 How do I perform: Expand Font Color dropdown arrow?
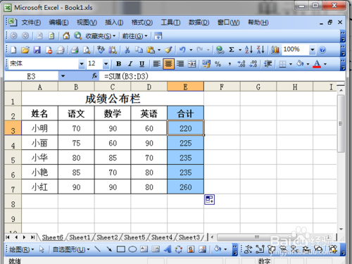click(325, 64)
